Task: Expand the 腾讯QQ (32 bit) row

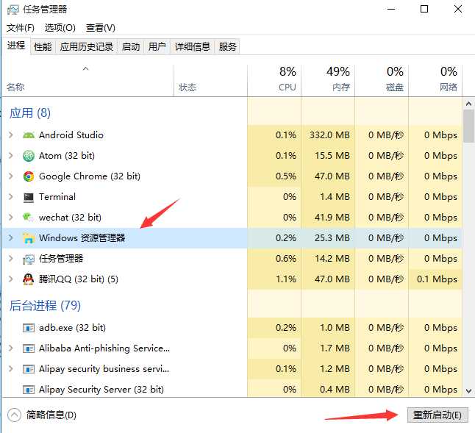Action: coord(11,279)
